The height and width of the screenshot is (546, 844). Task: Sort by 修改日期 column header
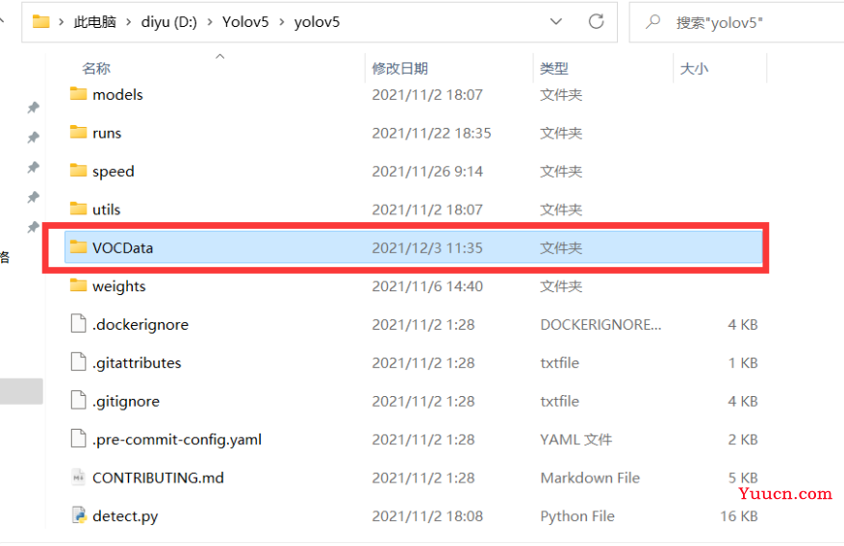400,68
